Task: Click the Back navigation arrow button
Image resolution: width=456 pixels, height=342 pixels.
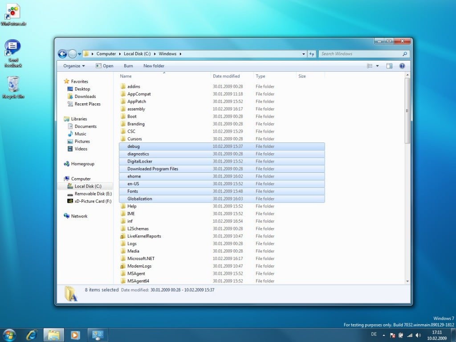Action: point(62,54)
